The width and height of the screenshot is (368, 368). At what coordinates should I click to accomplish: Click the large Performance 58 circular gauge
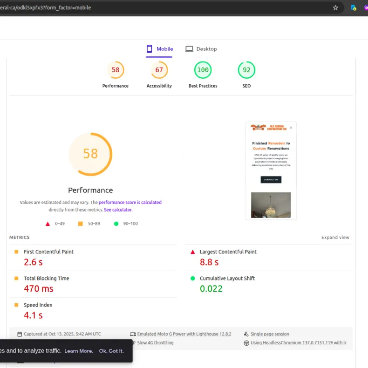point(90,154)
